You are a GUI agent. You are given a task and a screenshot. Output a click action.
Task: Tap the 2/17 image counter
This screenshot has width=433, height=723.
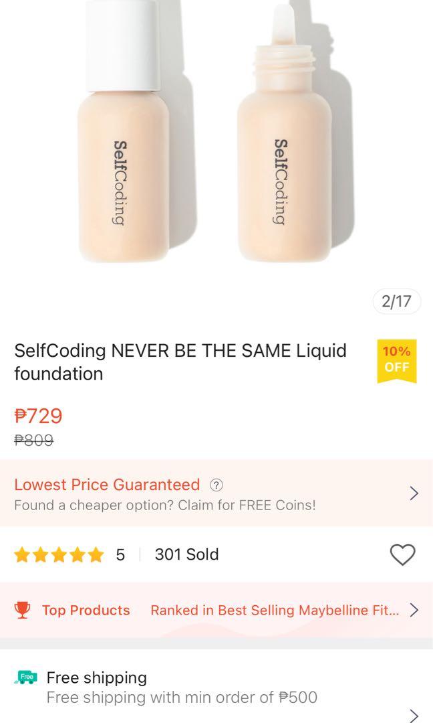coord(396,303)
